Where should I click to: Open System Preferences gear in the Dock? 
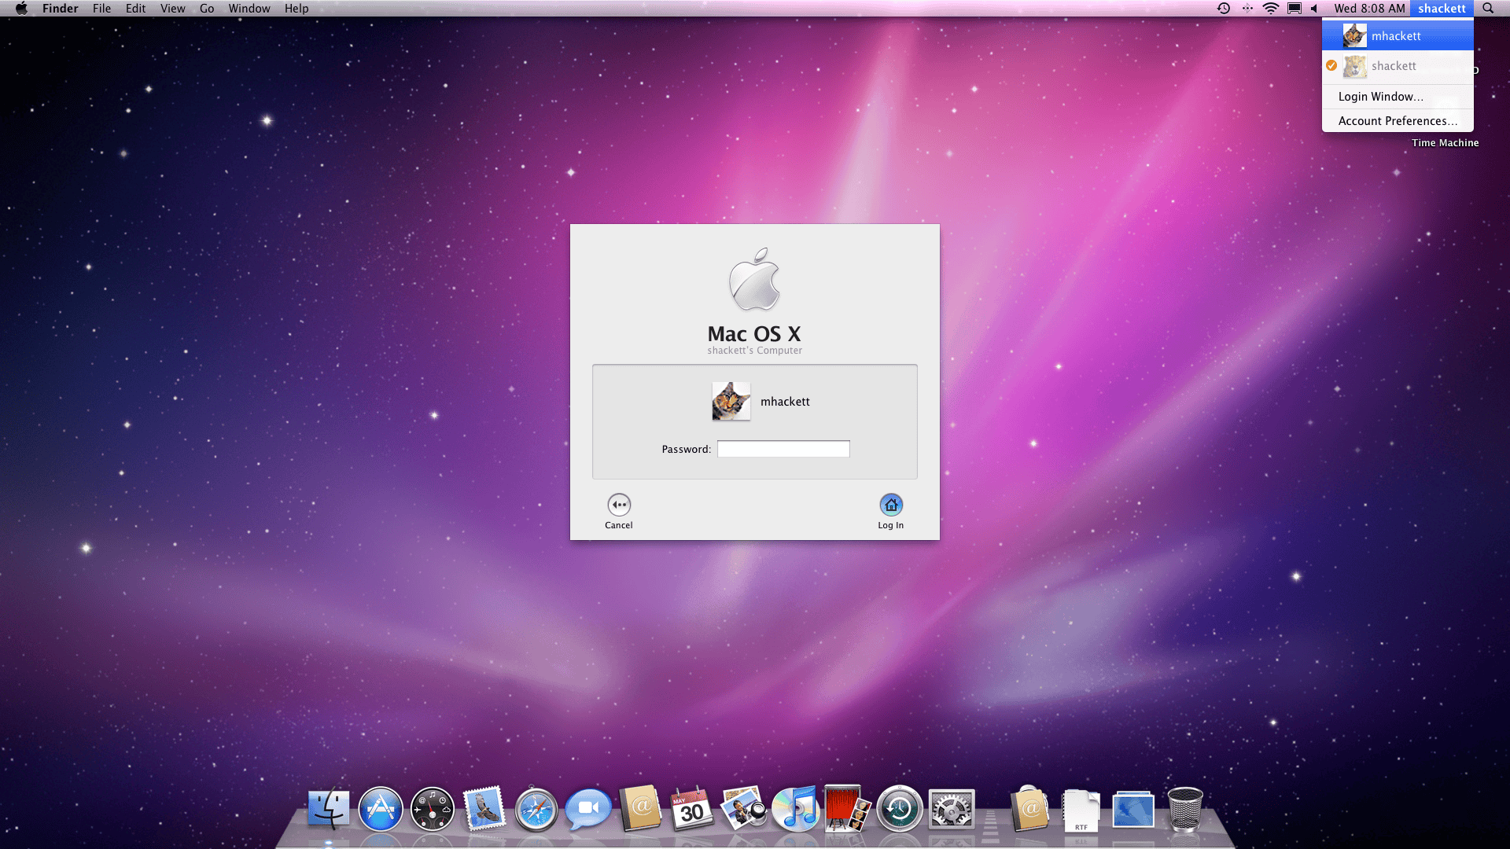[x=952, y=809]
